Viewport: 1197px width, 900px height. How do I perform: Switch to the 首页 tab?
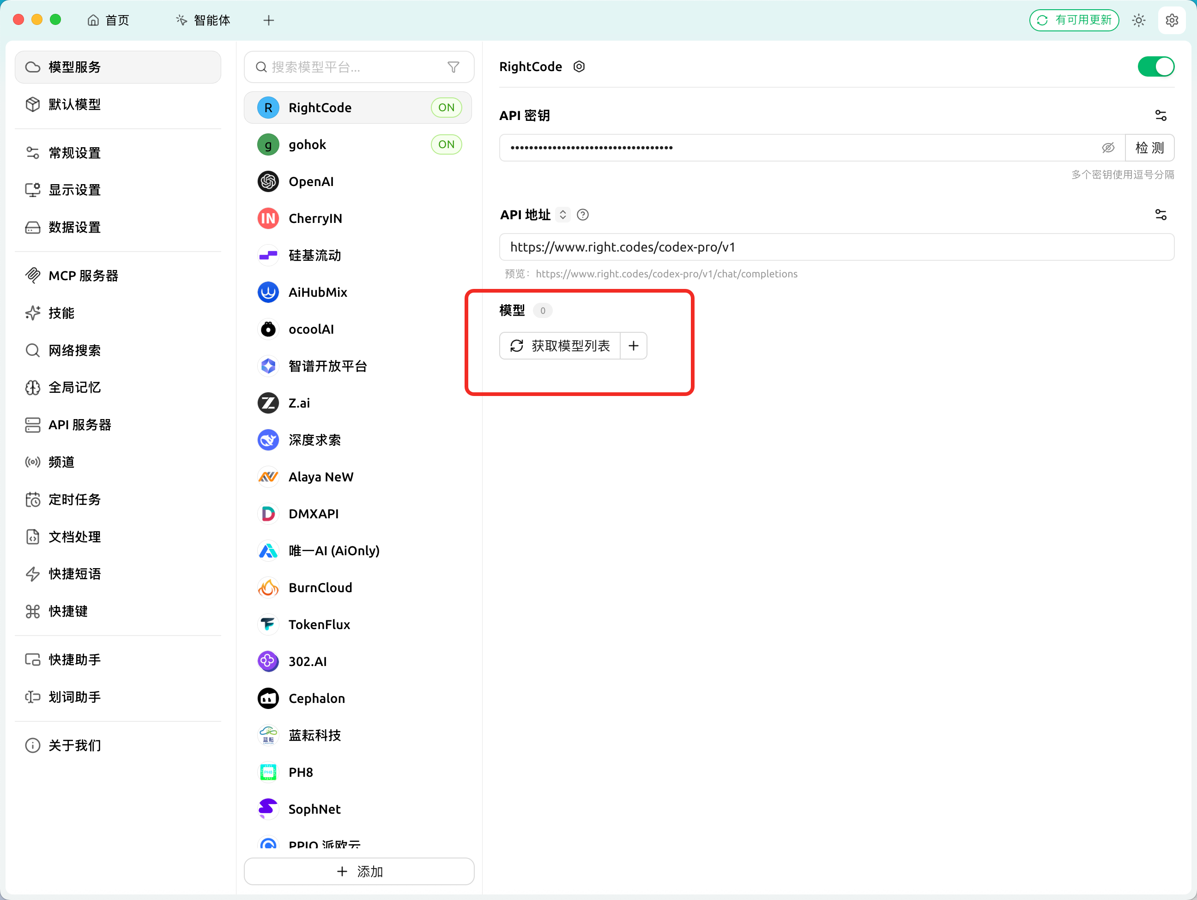click(109, 21)
